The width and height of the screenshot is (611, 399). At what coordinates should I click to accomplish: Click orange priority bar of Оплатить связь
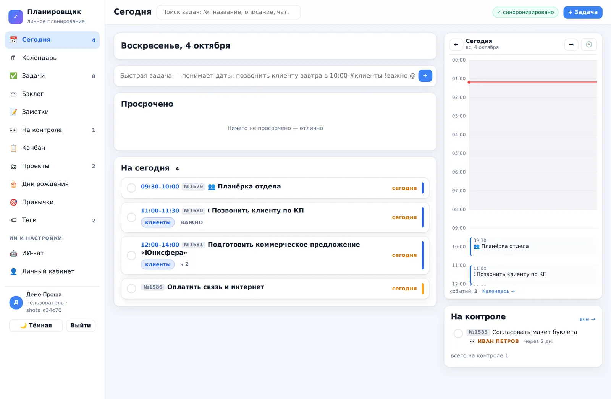tap(423, 289)
